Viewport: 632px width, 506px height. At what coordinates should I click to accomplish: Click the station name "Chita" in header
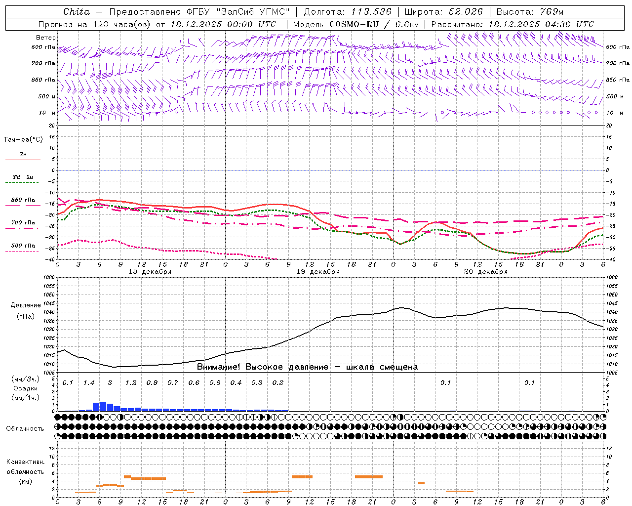(x=77, y=12)
